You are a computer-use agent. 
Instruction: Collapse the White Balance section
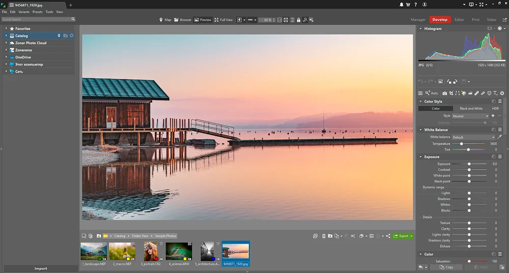click(x=421, y=130)
